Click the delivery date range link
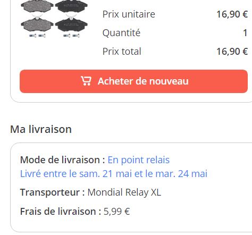 click(114, 174)
